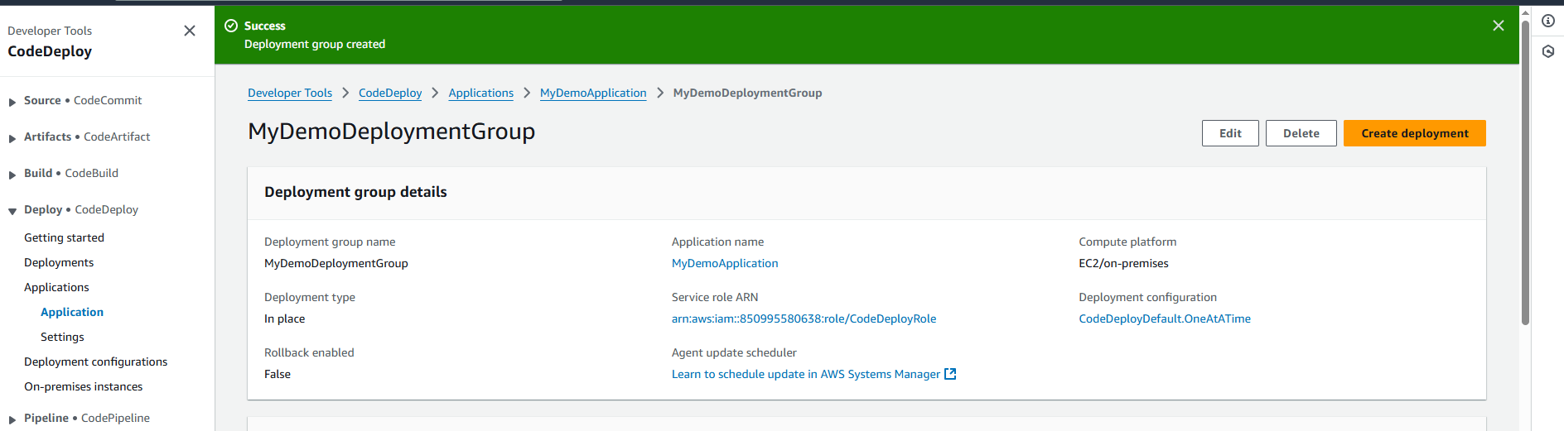Click the Applications breadcrumb link
This screenshot has height=431, width=1564.
[x=481, y=93]
